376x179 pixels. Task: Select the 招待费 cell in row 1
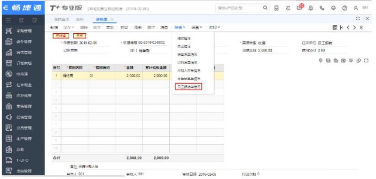point(75,76)
